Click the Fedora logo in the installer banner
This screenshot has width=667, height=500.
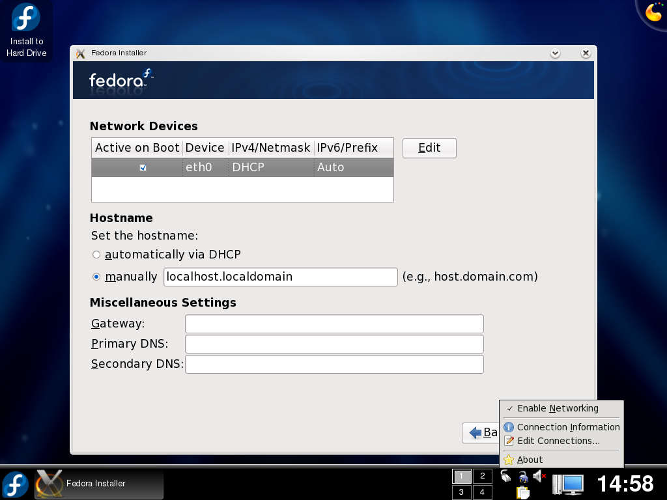(x=121, y=79)
